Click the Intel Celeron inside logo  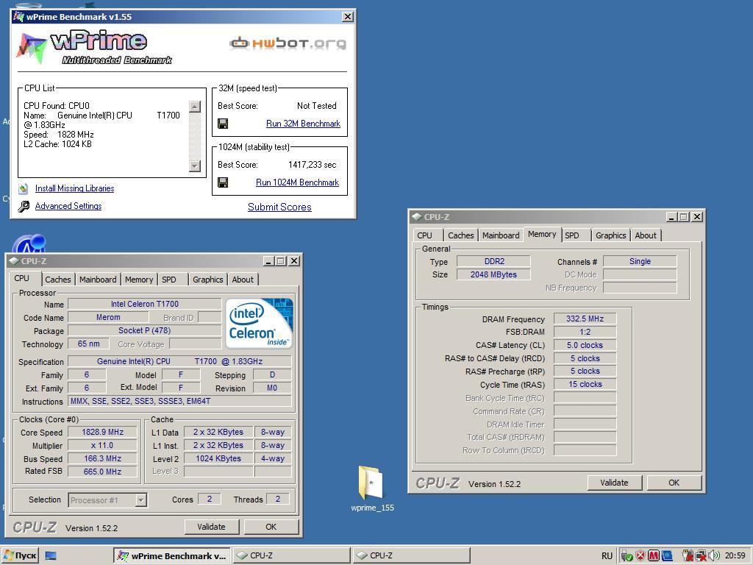pyautogui.click(x=259, y=324)
